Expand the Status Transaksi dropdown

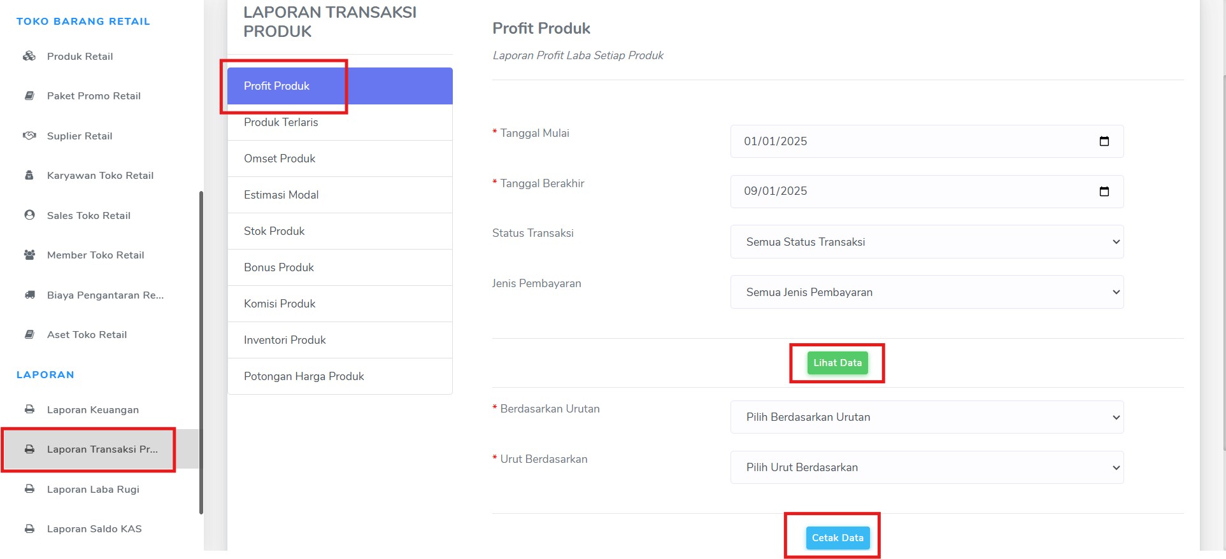coord(927,242)
